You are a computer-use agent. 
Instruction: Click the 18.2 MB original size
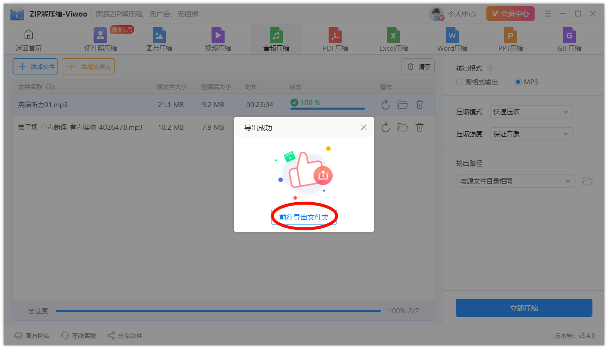click(171, 127)
